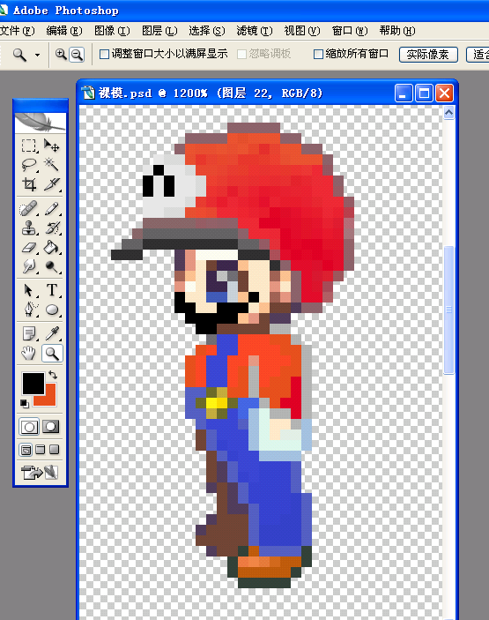Select the Pen tool
Image resolution: width=489 pixels, height=620 pixels.
tap(29, 310)
